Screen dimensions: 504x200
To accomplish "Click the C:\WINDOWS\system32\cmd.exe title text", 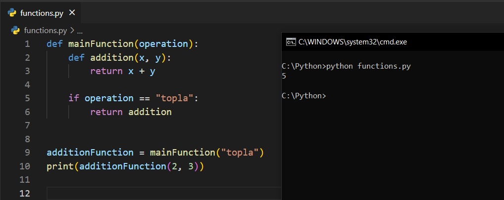I will (x=353, y=42).
